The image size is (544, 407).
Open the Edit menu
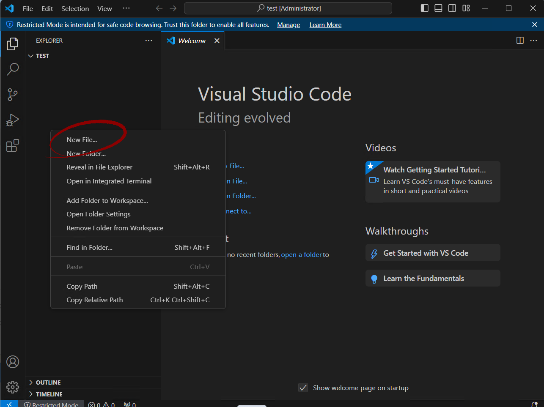47,8
